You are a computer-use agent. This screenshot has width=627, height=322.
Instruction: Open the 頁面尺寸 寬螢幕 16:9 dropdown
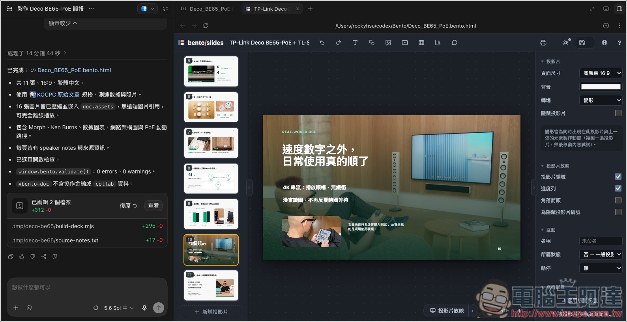pos(601,73)
